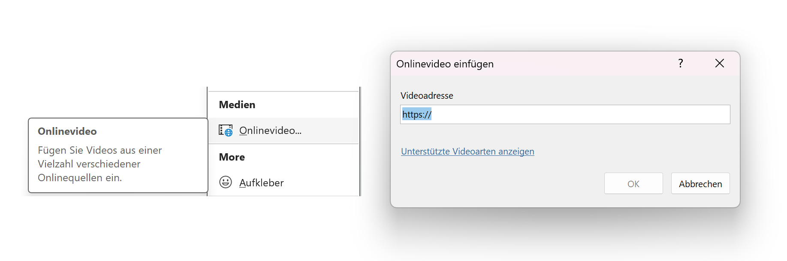Image resolution: width=787 pixels, height=261 pixels.
Task: Close the Onlinevideo einfügen dialog
Action: coord(720,64)
